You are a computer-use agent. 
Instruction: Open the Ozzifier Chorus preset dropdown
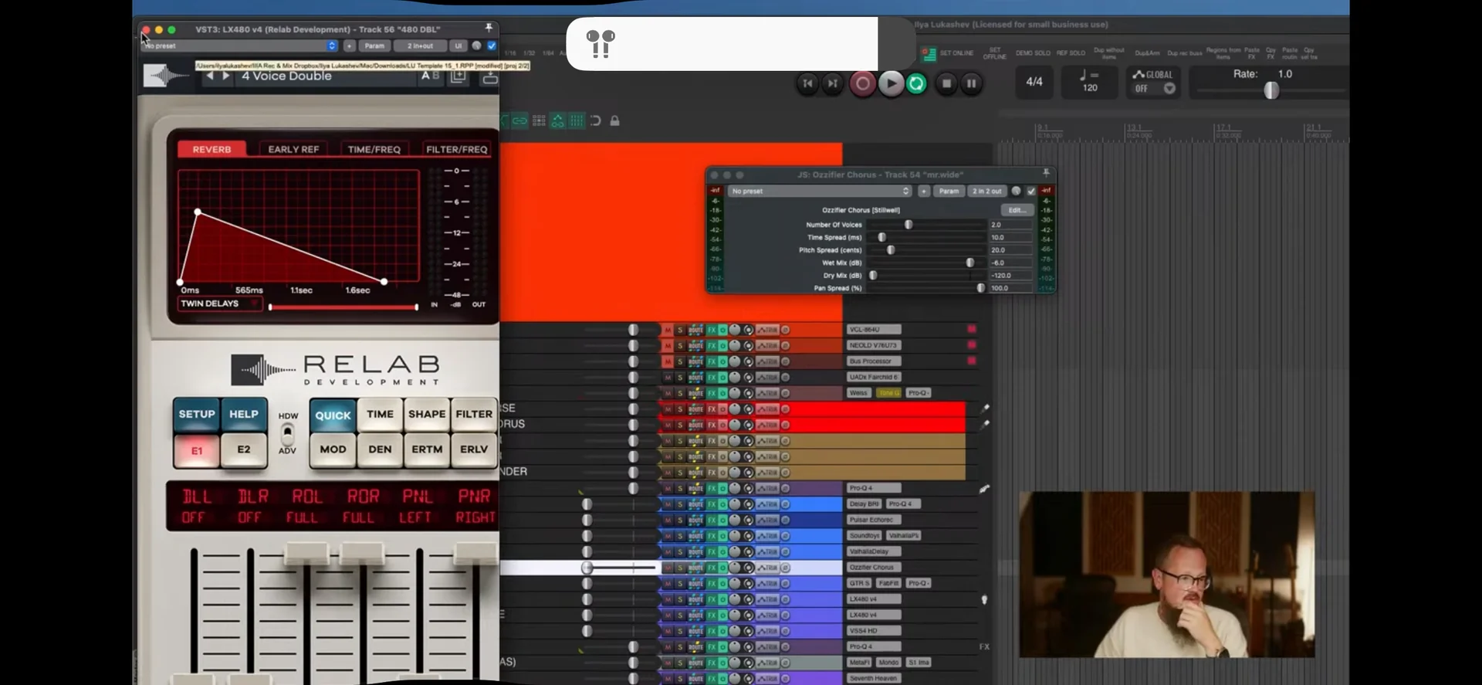coord(819,191)
